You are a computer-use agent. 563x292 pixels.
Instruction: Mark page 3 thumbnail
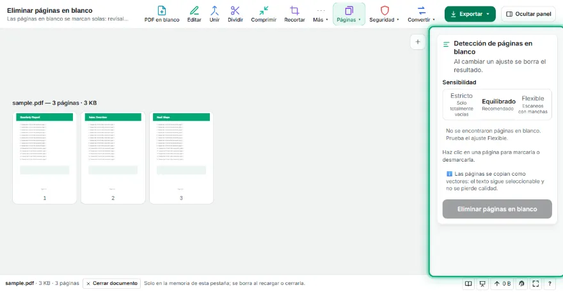coord(181,158)
